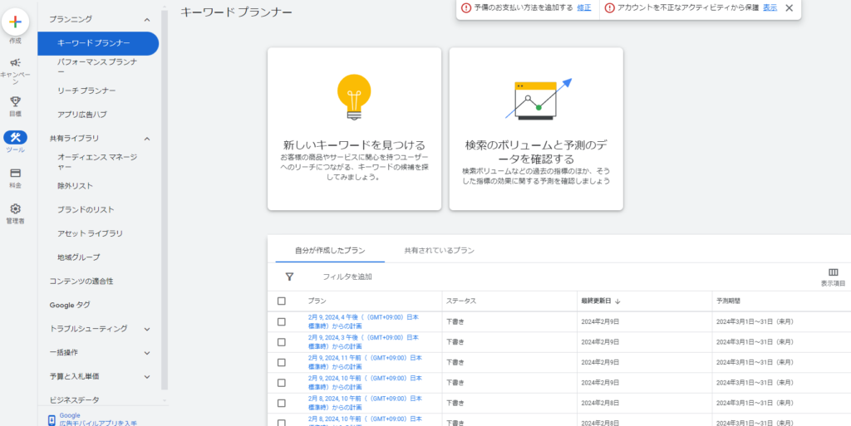
Task: Open アプリ広告ハブ
Action: tap(82, 115)
